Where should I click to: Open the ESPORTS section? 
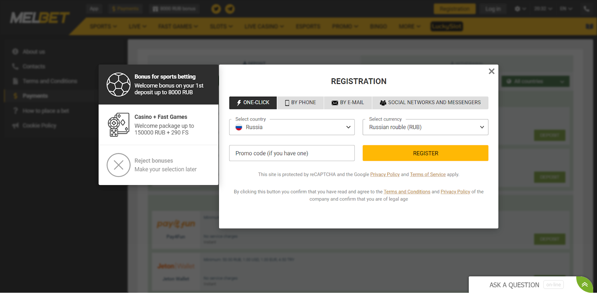click(308, 27)
